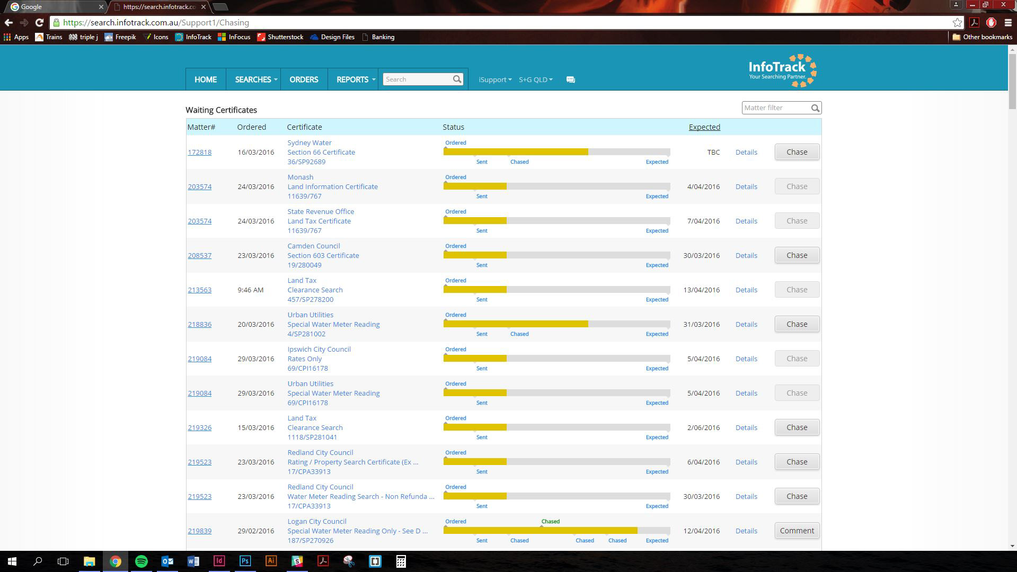This screenshot has width=1017, height=572.
Task: Open Adobe InDesign from the taskbar
Action: click(219, 561)
